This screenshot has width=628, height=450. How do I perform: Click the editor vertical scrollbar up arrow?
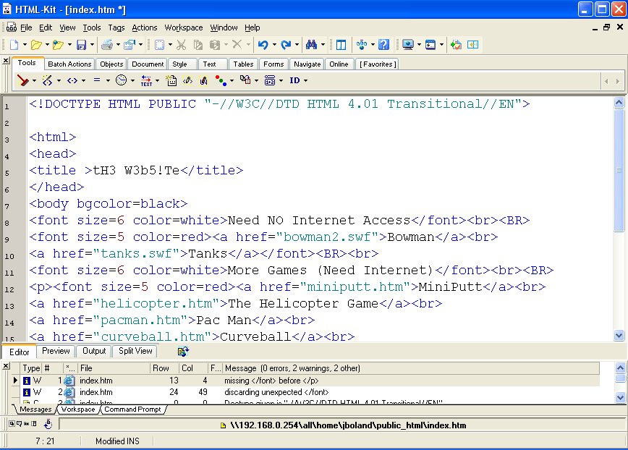[x=619, y=103]
